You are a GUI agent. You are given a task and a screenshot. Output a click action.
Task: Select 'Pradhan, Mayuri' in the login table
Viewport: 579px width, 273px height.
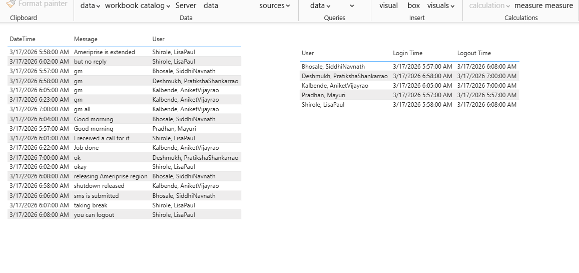pos(323,95)
